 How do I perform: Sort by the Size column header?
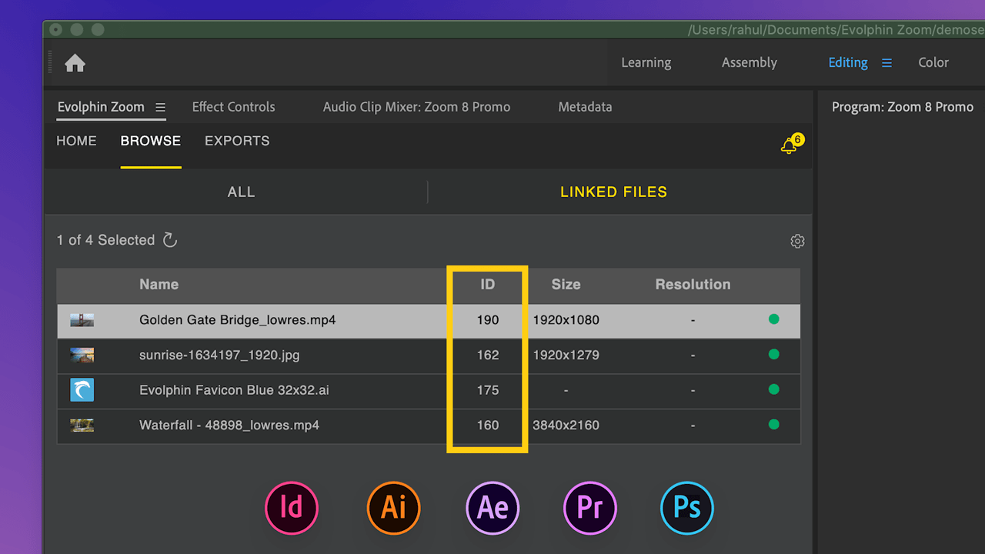566,285
